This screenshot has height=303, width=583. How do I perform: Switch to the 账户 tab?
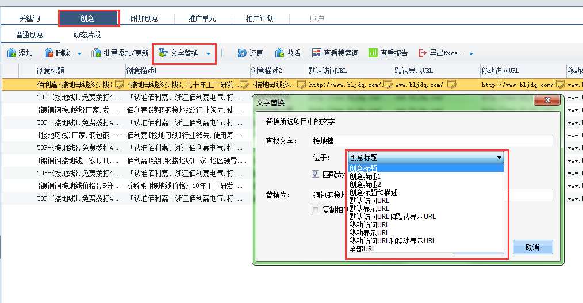317,18
